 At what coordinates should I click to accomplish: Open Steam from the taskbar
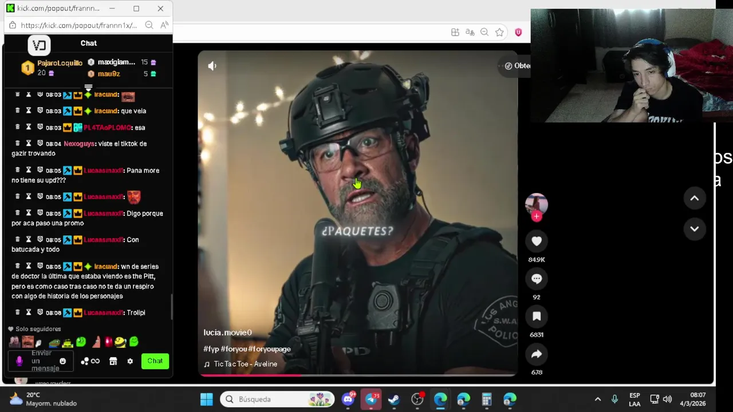[x=393, y=399]
